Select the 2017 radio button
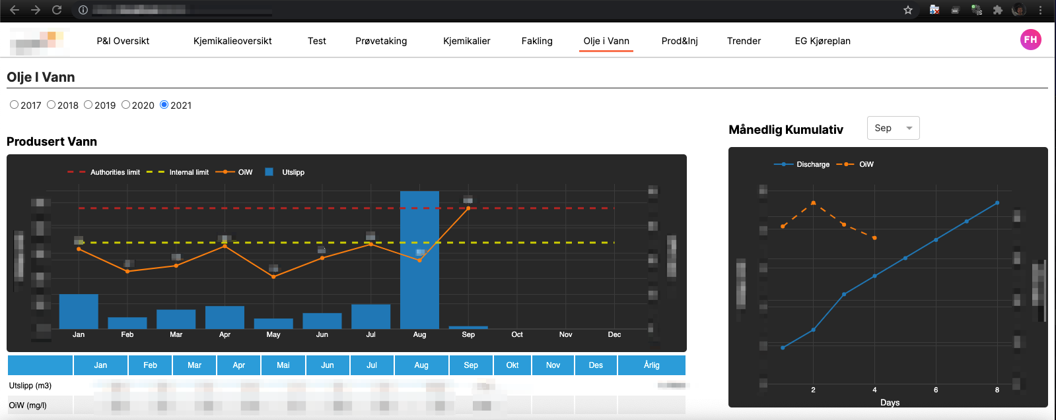The height and width of the screenshot is (420, 1056). pyautogui.click(x=15, y=105)
